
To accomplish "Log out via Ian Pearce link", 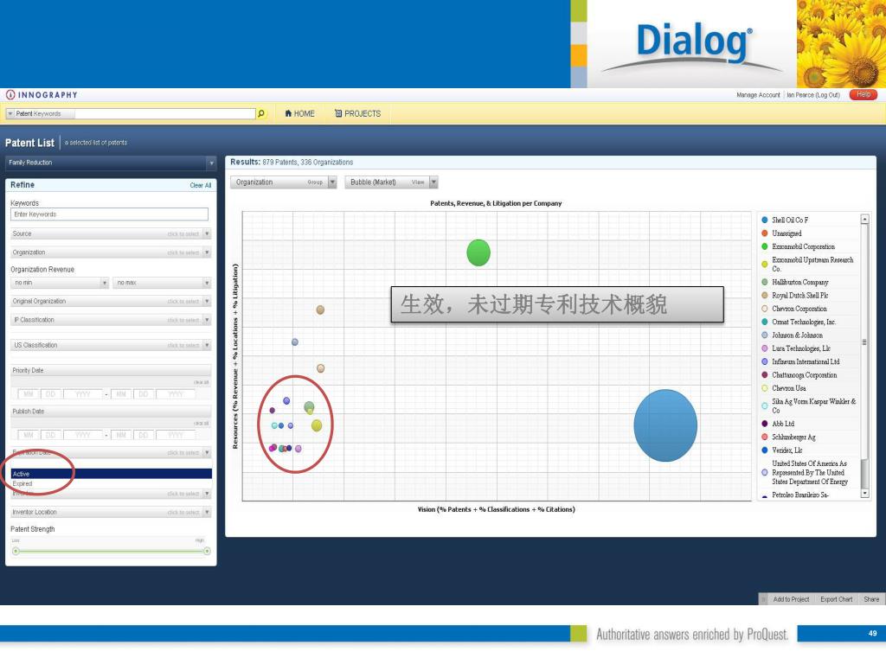I will [813, 95].
